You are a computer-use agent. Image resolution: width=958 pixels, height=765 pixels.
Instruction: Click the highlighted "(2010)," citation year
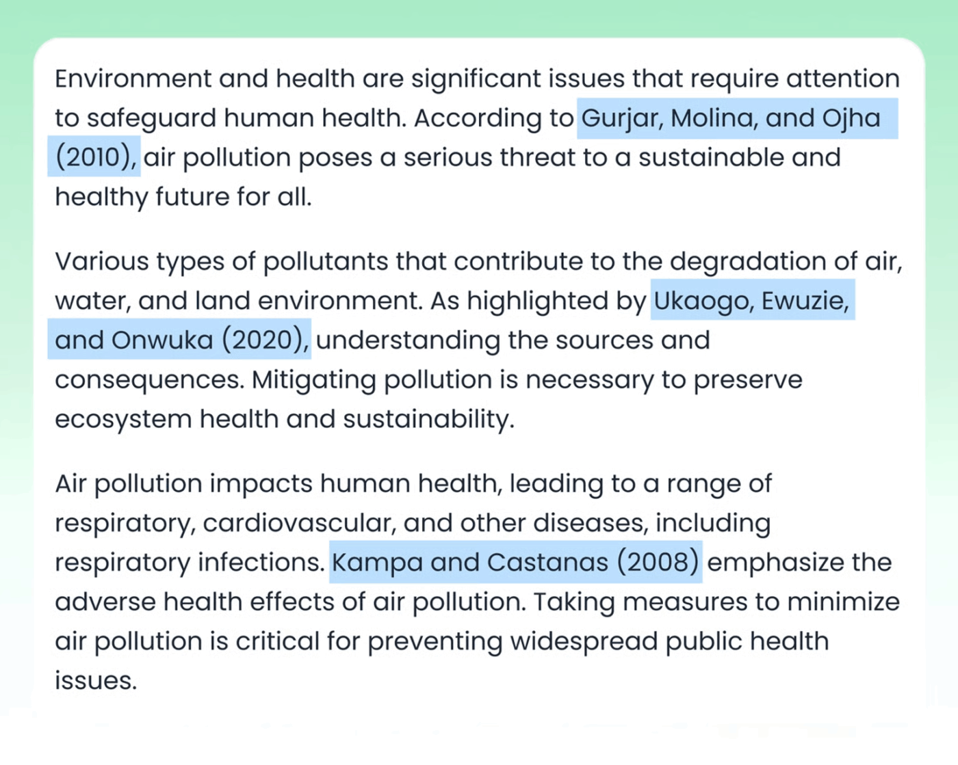95,158
